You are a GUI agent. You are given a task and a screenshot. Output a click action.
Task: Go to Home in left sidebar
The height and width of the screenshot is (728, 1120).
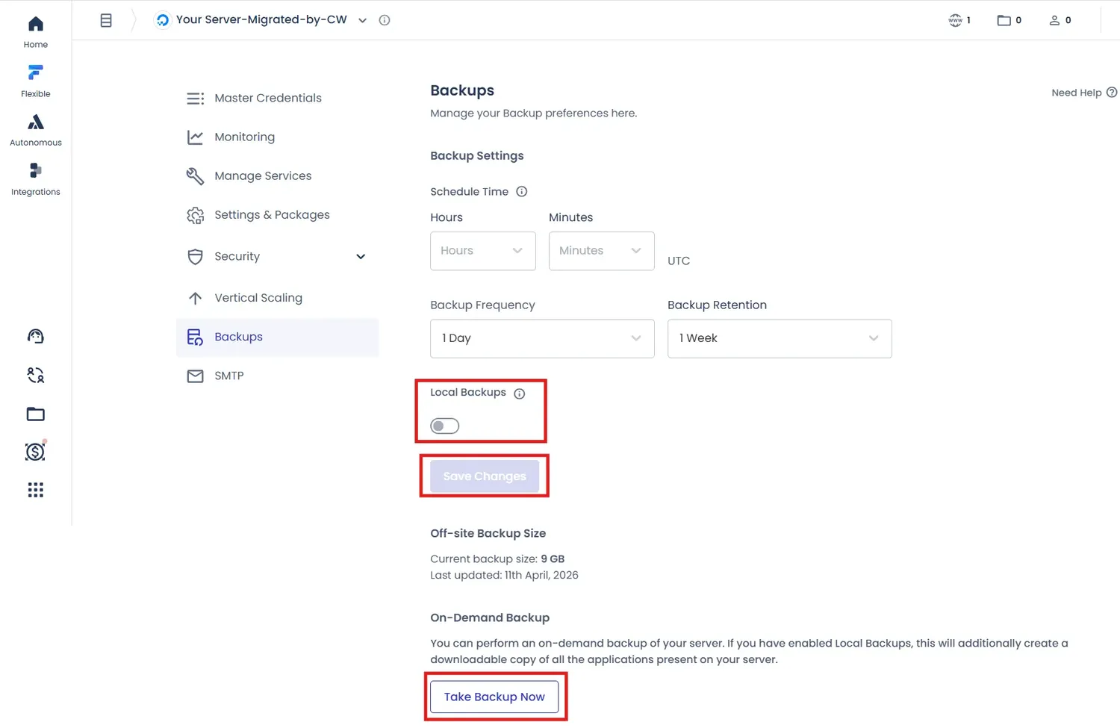[x=35, y=32]
